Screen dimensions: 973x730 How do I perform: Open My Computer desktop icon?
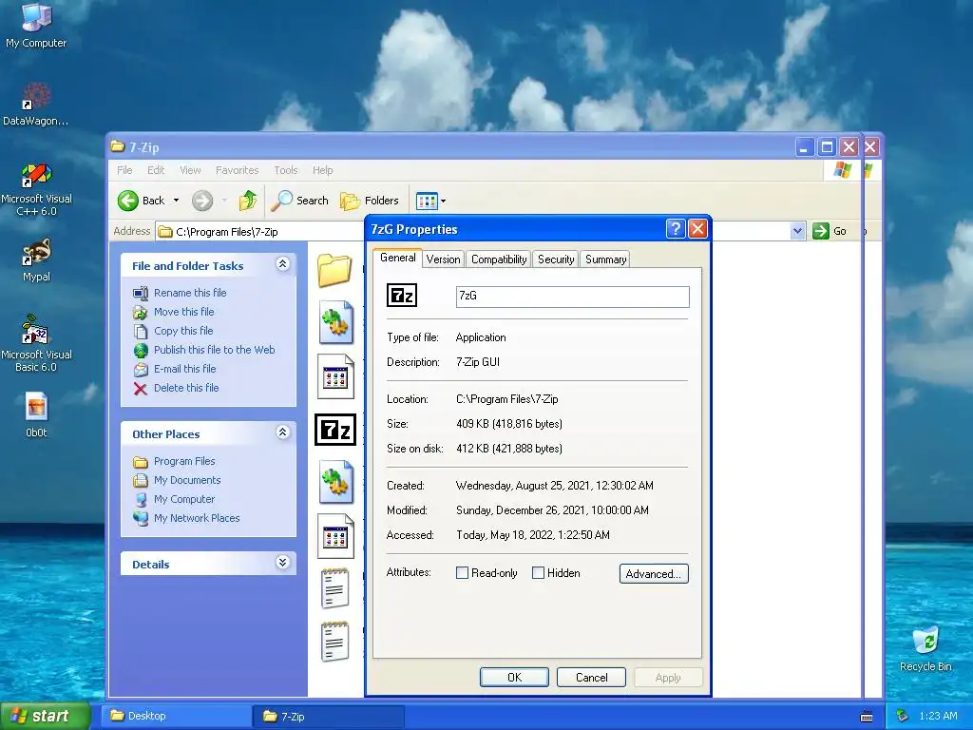click(36, 25)
